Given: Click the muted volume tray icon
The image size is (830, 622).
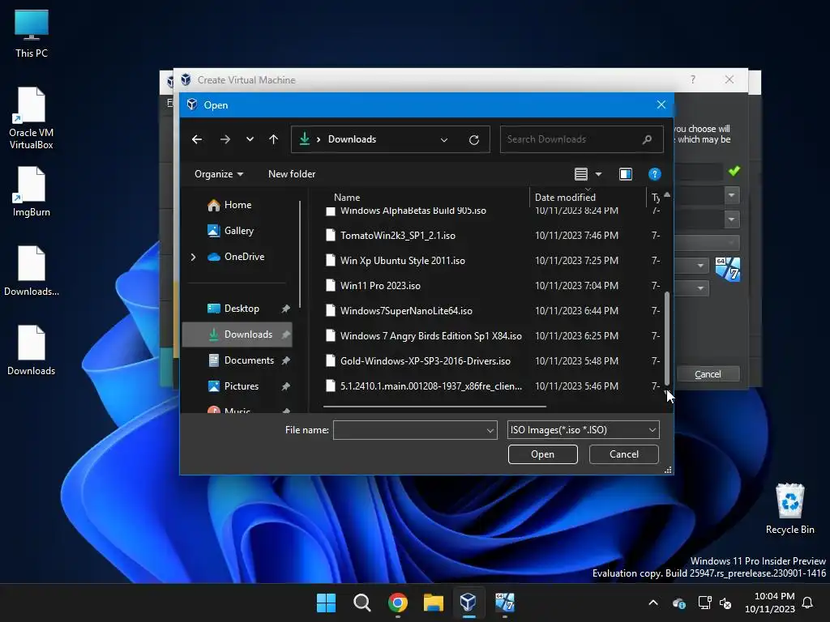Looking at the screenshot, I should [725, 603].
